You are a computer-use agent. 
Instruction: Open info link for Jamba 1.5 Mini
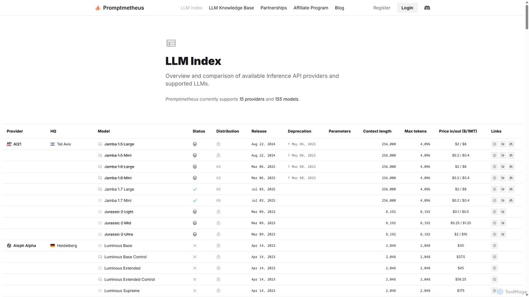click(x=494, y=156)
